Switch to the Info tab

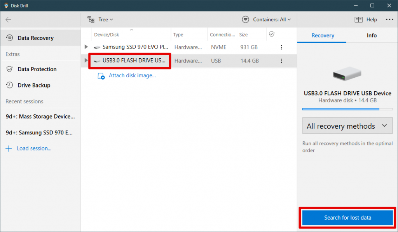click(x=372, y=35)
